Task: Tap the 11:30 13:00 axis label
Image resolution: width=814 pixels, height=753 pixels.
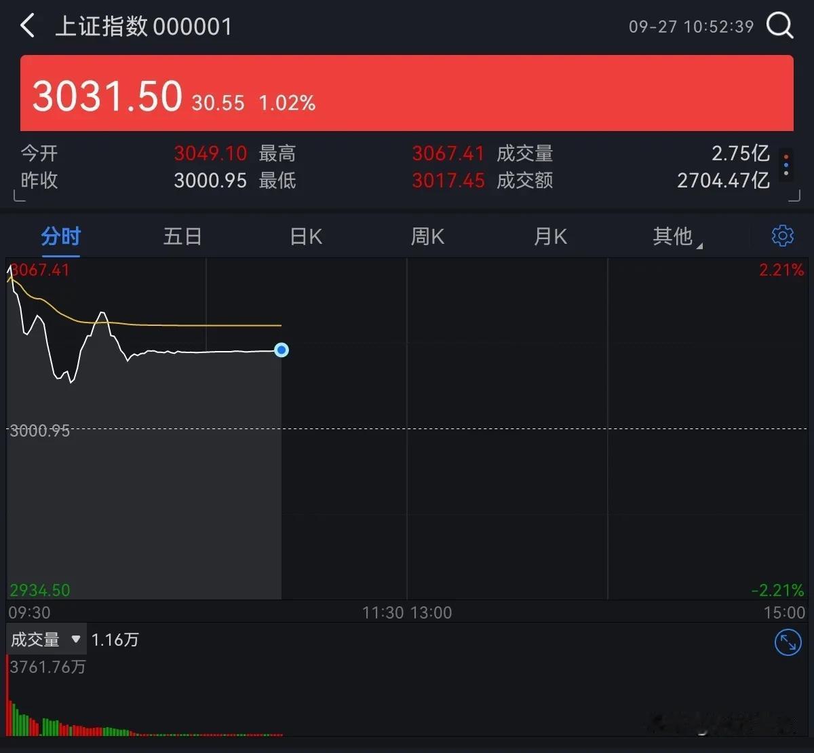Action: tap(407, 612)
